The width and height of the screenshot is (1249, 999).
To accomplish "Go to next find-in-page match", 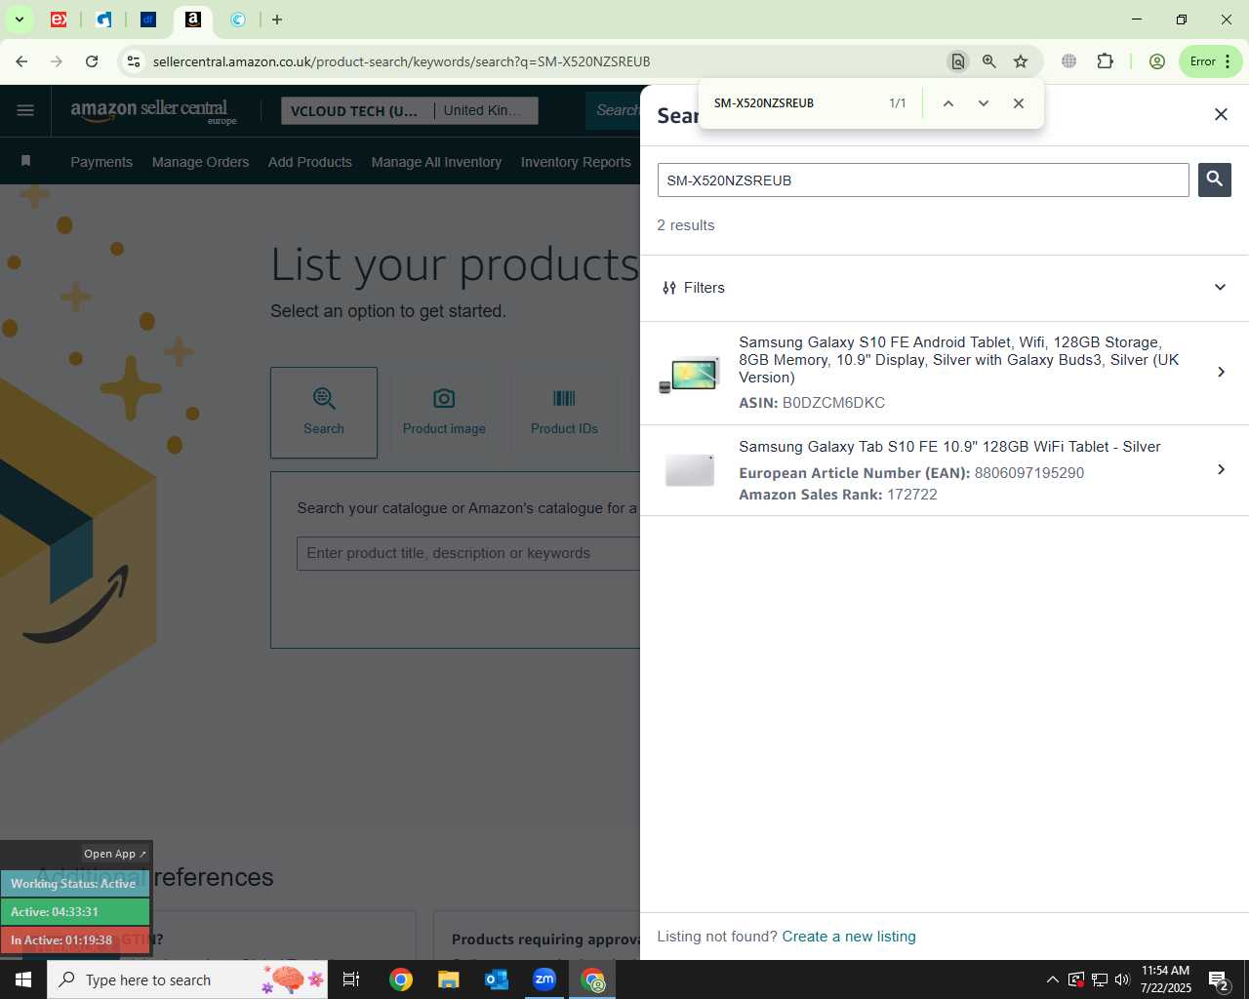I will click(x=983, y=103).
